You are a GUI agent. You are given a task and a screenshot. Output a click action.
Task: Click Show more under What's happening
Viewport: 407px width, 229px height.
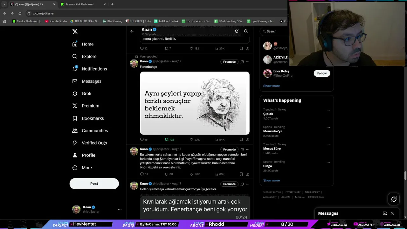pos(271,180)
